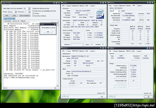Screen dimensions: 156x108
Task: Open the Super PI Help menu
Action: point(7,5)
